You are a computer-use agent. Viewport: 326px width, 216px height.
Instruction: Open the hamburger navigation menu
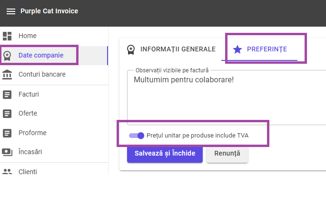point(11,11)
